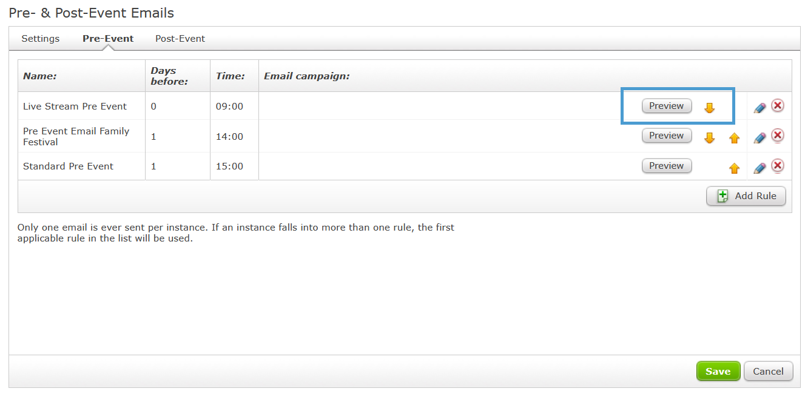Preview the Live Stream Pre Event email
This screenshot has height=394, width=805.
667,106
